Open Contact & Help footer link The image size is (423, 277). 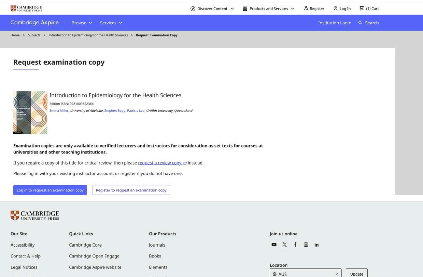tap(26, 256)
